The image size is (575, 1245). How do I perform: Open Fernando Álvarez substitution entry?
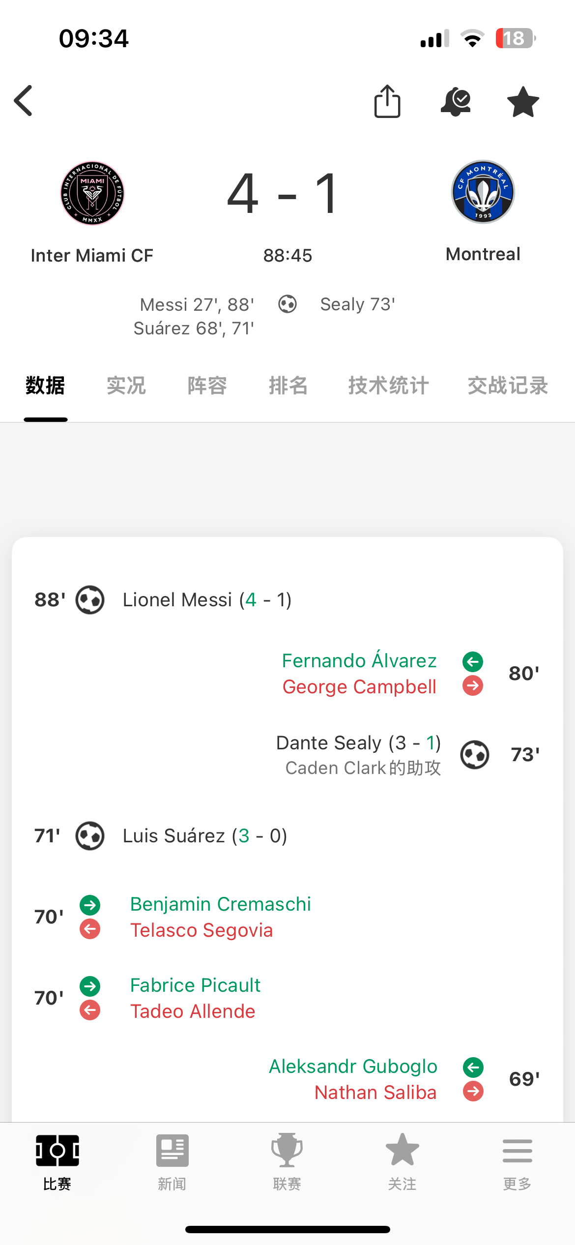click(359, 660)
